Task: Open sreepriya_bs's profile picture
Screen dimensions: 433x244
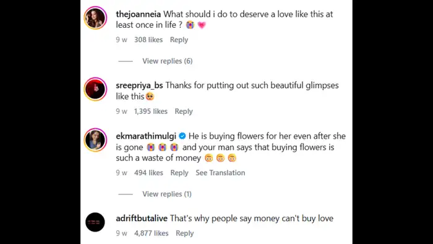Action: click(x=95, y=89)
